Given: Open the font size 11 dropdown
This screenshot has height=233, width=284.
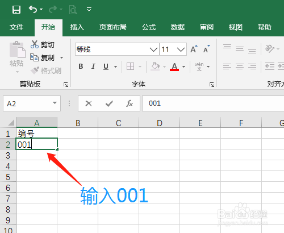Looking at the screenshot, I should tap(181, 49).
